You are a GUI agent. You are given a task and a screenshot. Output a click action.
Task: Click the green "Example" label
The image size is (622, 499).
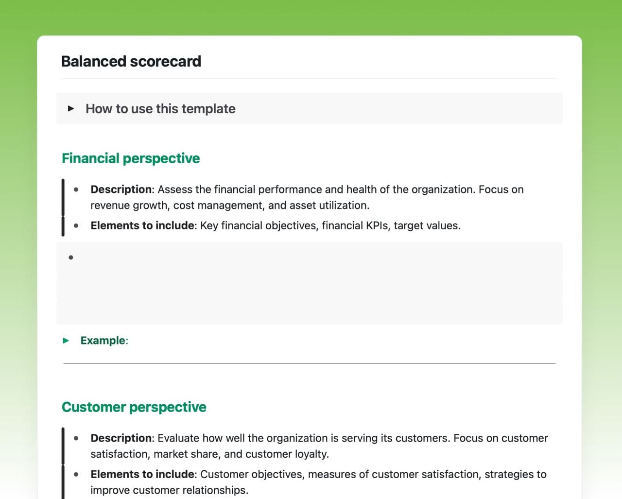coord(103,340)
